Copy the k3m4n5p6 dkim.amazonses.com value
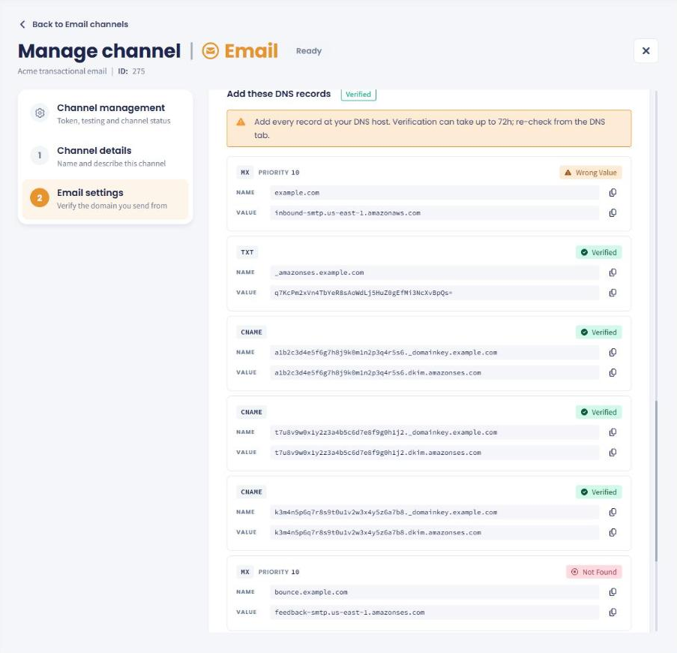The image size is (677, 653). [x=613, y=533]
